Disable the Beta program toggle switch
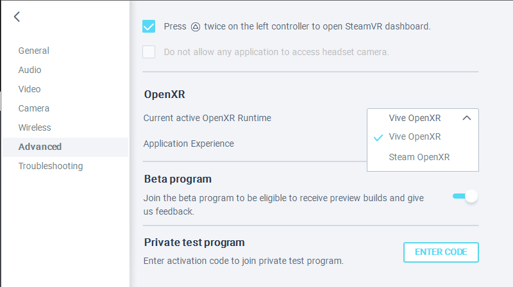The width and height of the screenshot is (513, 287). point(465,196)
